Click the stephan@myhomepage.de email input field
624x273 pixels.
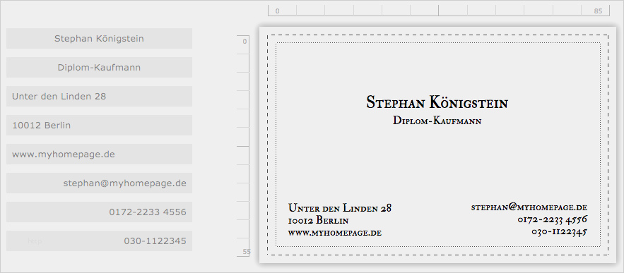point(99,183)
